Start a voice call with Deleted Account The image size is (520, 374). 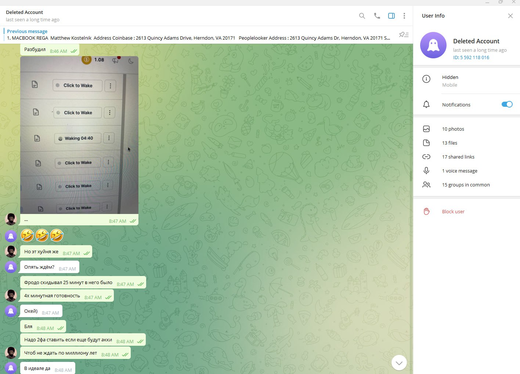(377, 16)
